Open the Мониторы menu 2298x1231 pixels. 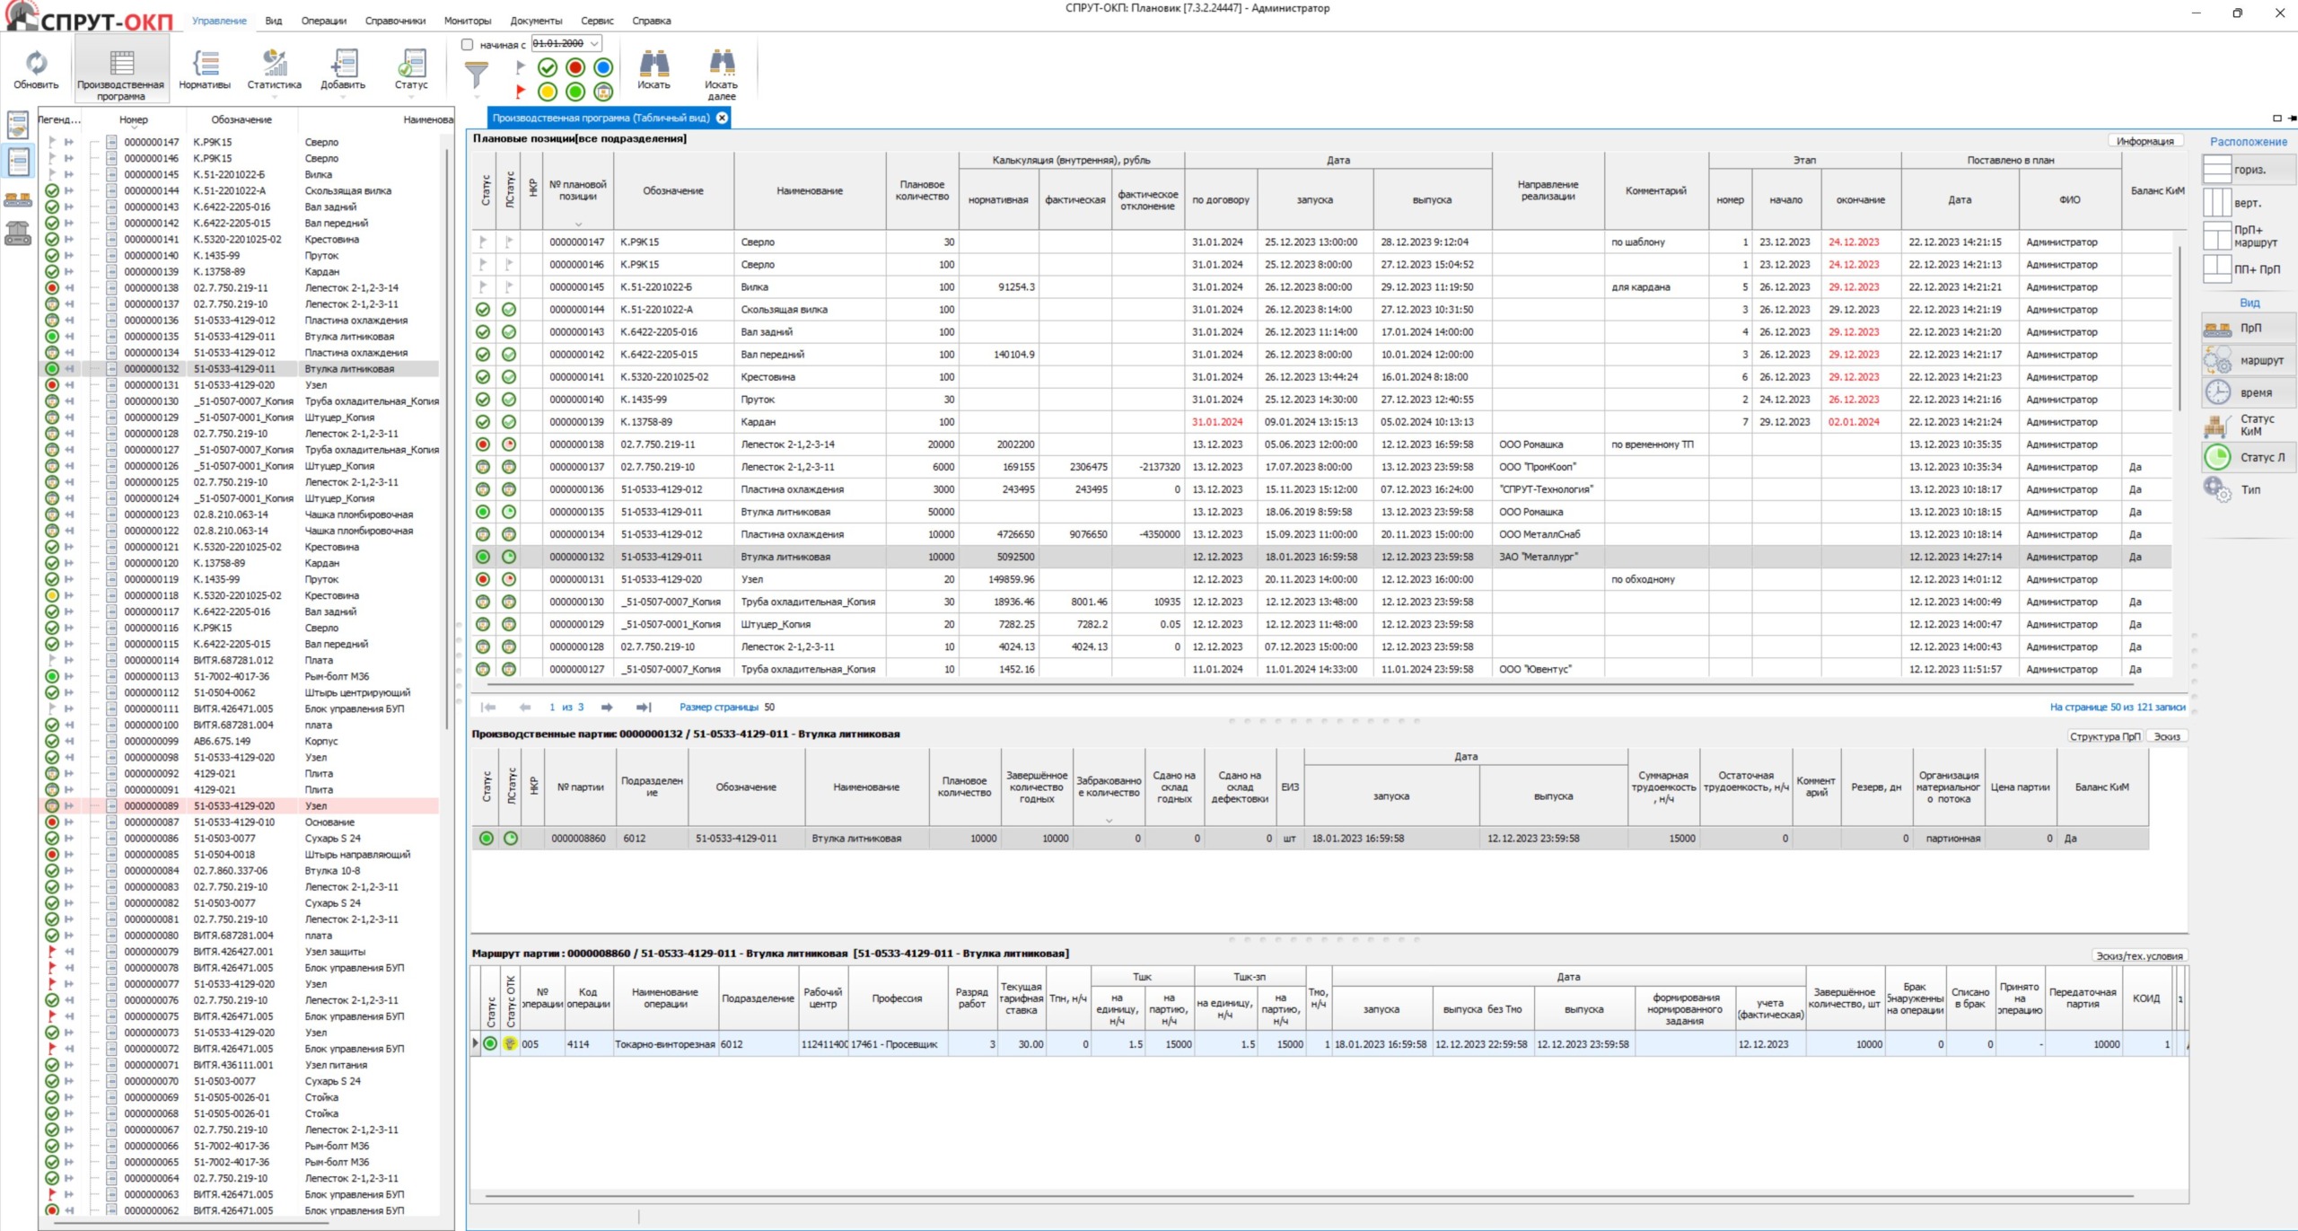[468, 21]
